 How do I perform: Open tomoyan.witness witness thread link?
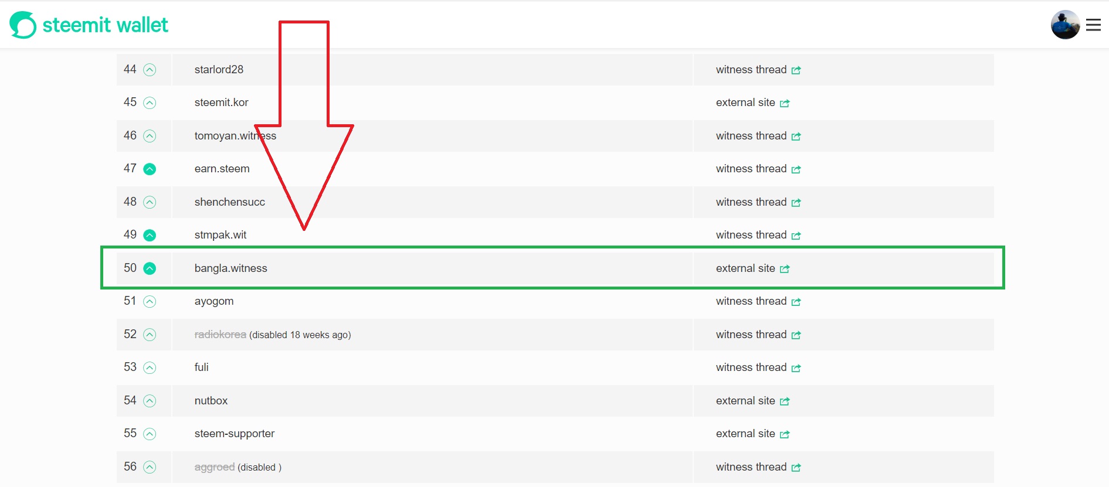[758, 136]
